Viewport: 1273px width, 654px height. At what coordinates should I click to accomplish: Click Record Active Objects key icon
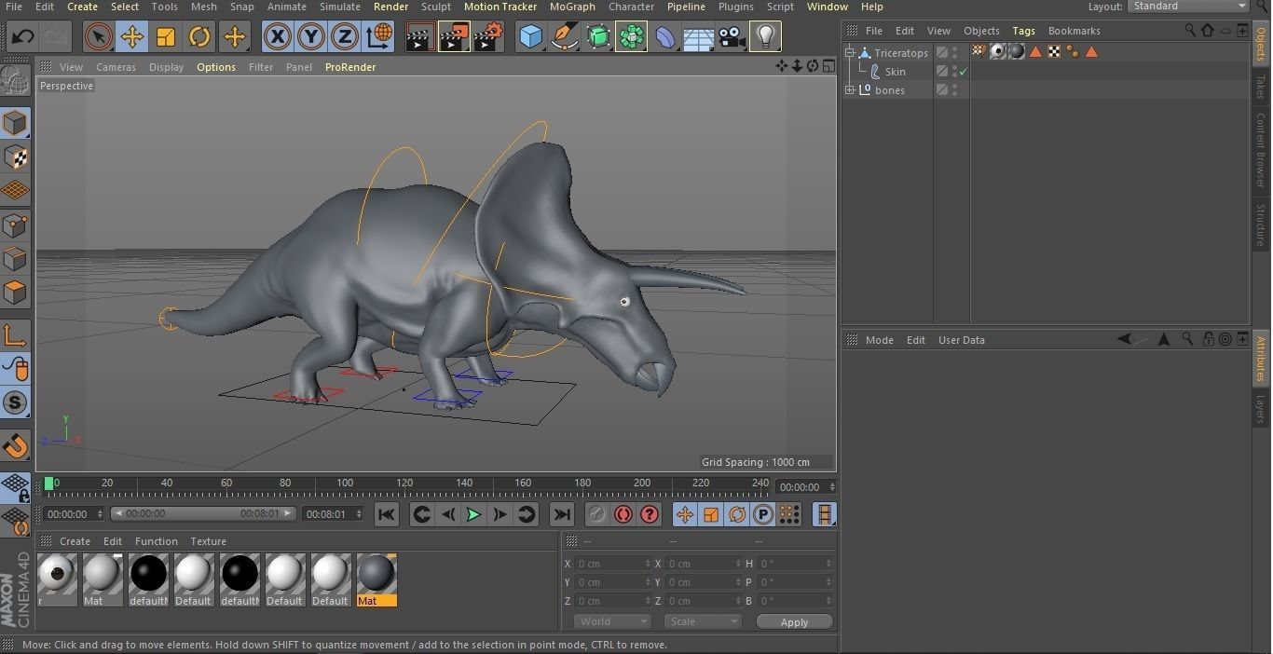(596, 514)
